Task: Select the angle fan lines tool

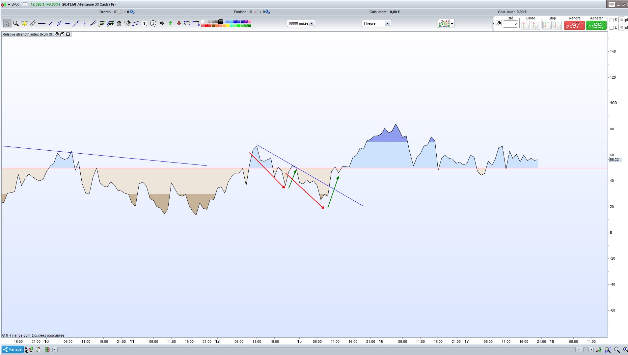Action: [93, 23]
